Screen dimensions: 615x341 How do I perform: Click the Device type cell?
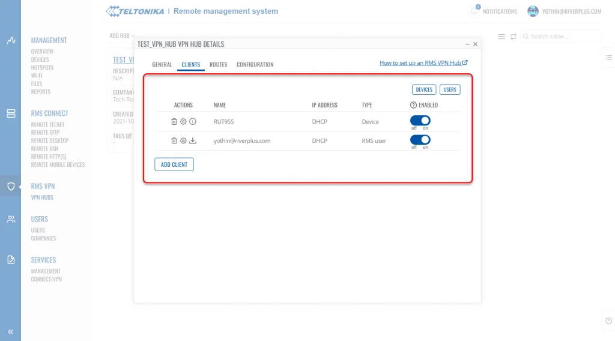(370, 121)
